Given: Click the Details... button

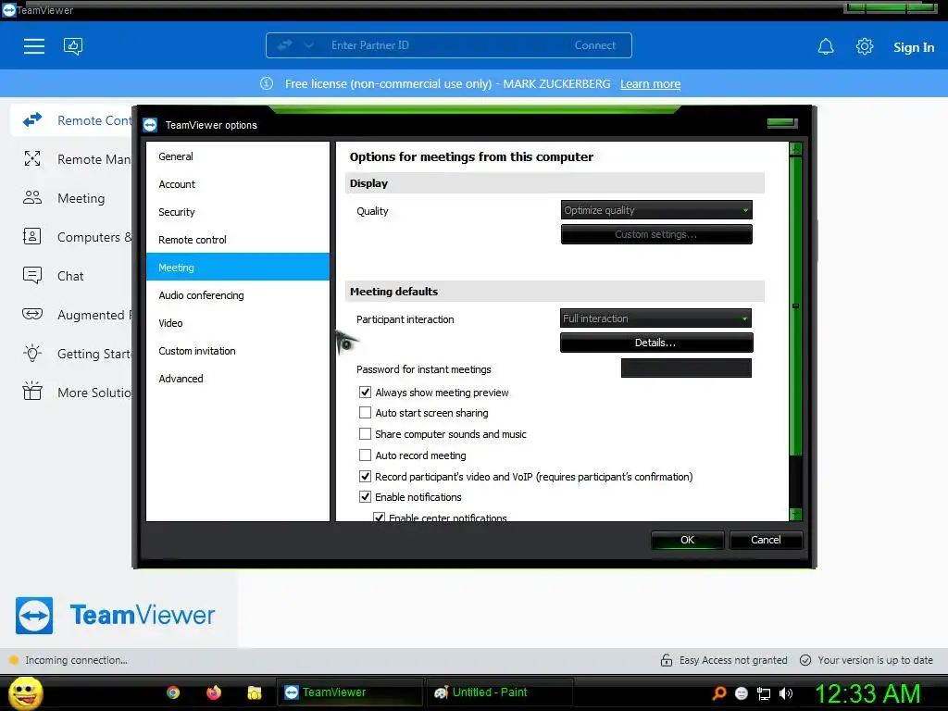Looking at the screenshot, I should 656,343.
